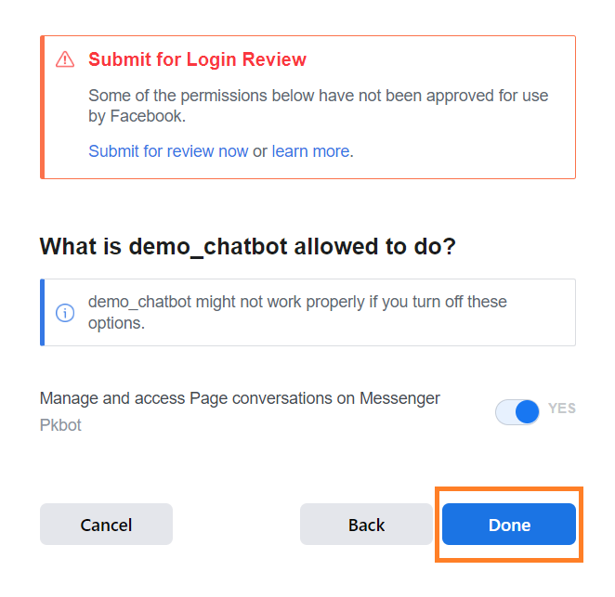Viewport: 615px width, 597px height.
Task: Confirm permissions with the Done button
Action: (509, 525)
